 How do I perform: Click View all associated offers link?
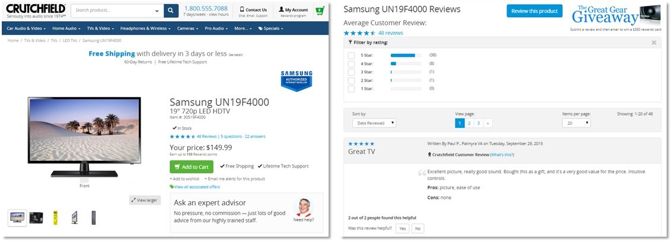[x=195, y=187]
